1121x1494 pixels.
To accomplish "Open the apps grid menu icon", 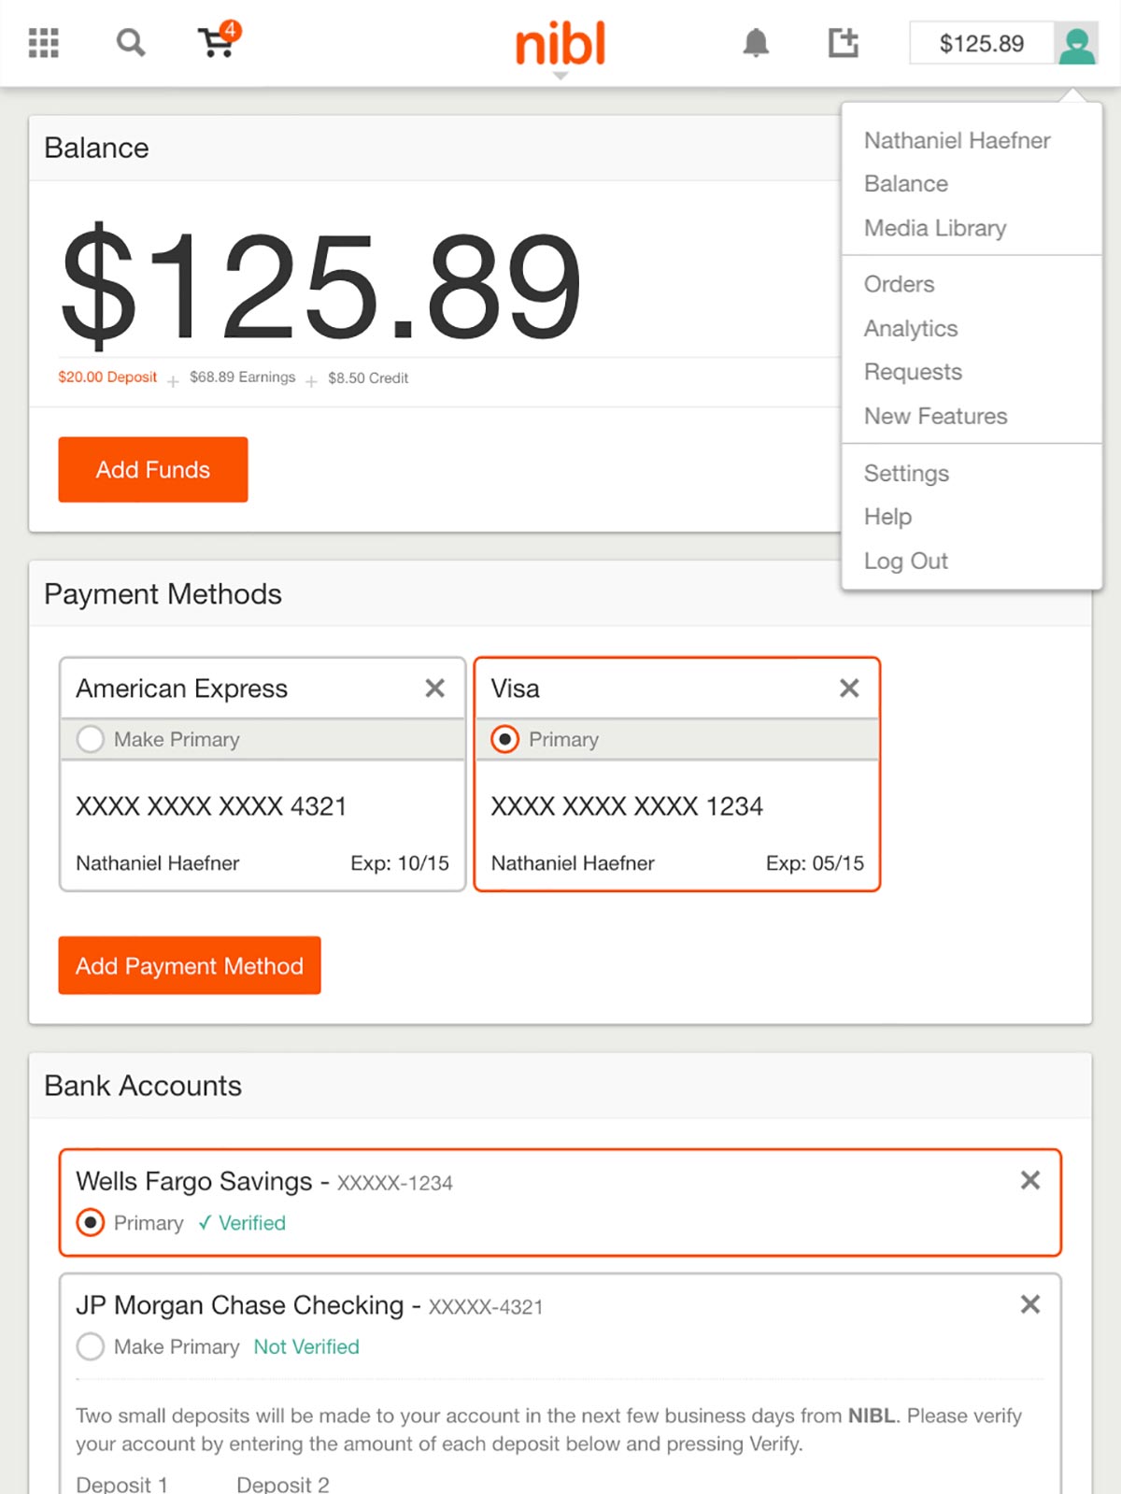I will pos(44,43).
